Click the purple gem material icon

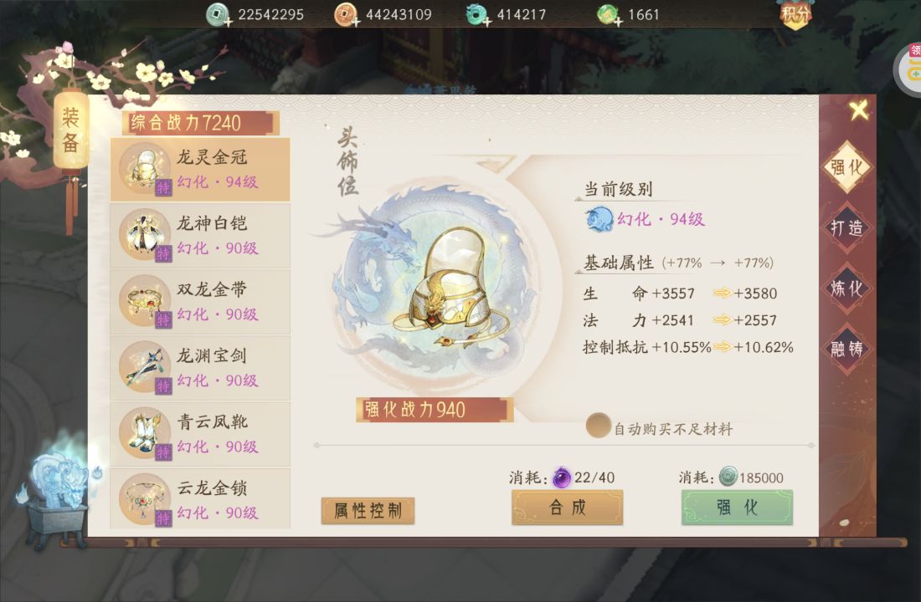[x=562, y=477]
